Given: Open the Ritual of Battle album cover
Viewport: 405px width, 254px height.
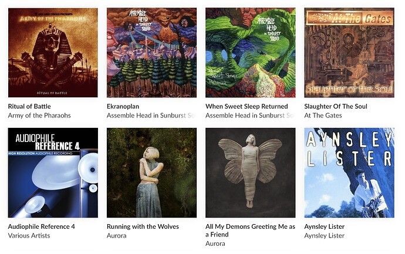Looking at the screenshot, I should [x=53, y=53].
